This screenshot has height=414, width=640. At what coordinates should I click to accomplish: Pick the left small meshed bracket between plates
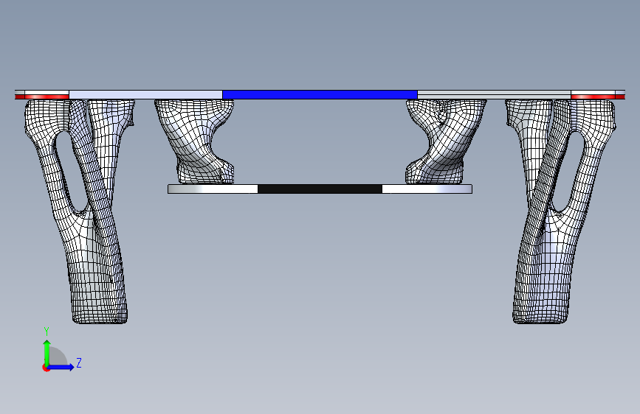point(195,141)
